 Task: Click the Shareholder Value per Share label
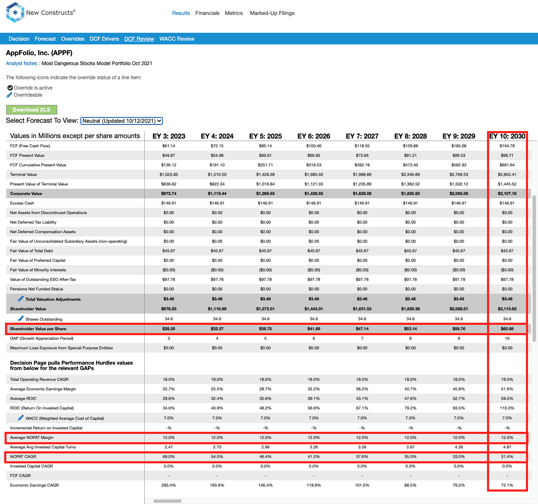point(38,329)
